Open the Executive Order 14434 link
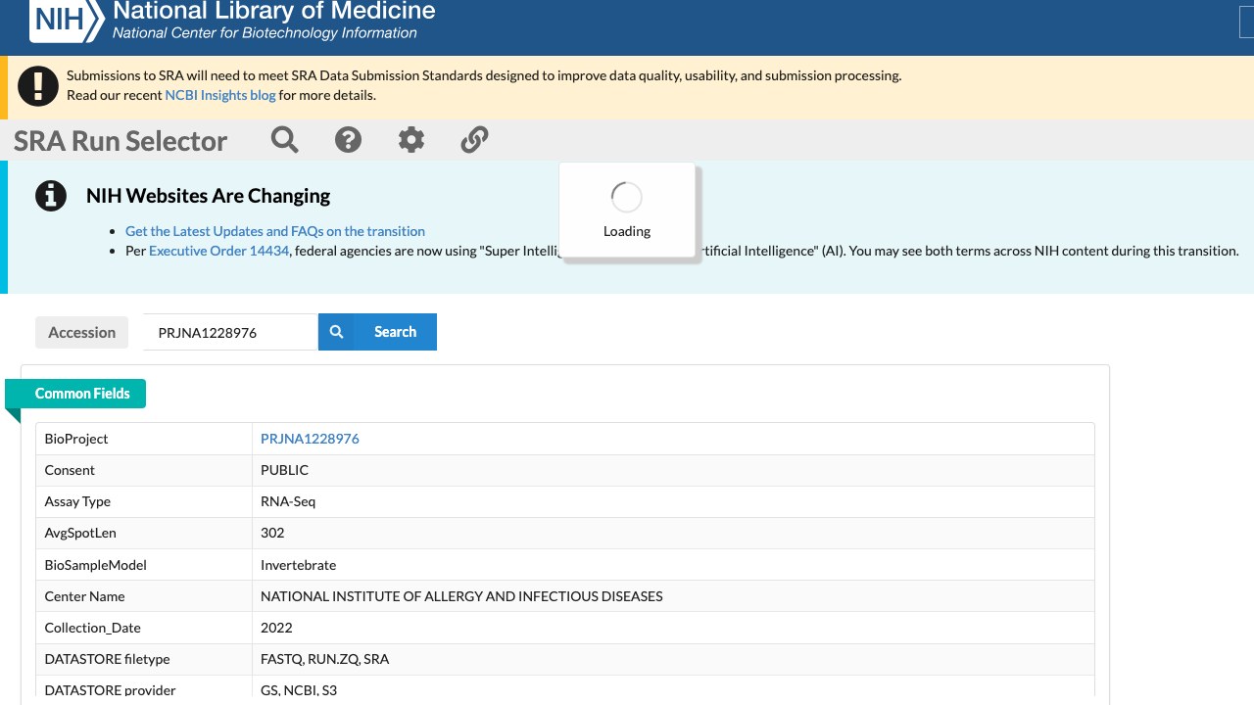Screen dimensions: 1254x705 219,251
